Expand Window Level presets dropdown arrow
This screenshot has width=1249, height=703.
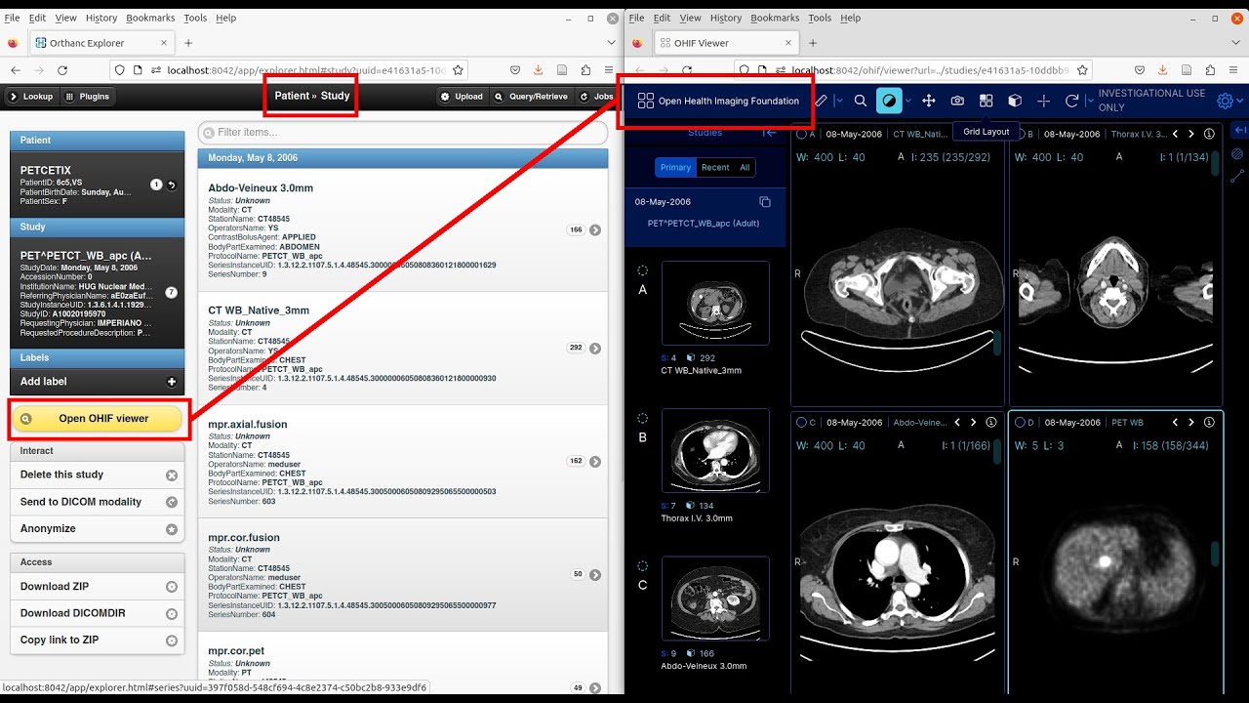pos(907,101)
